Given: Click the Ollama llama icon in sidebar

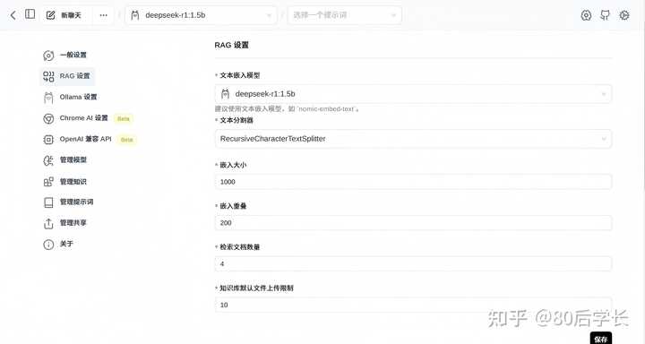Looking at the screenshot, I should (48, 98).
